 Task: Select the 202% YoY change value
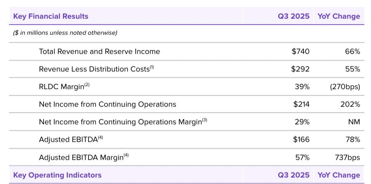click(x=349, y=105)
